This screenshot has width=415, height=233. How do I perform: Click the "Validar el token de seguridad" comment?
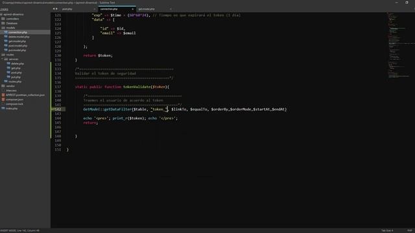pos(105,73)
